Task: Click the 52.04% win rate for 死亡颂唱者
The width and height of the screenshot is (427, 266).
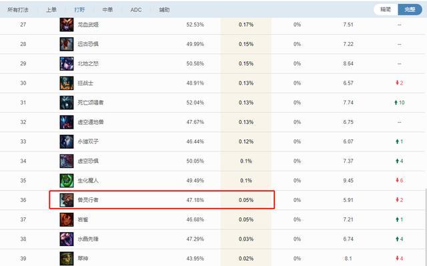Action: point(195,103)
